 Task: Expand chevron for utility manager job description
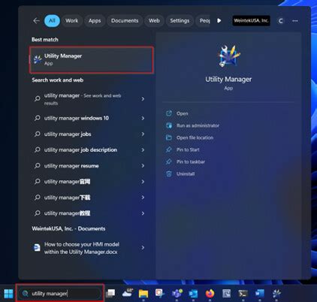click(143, 149)
